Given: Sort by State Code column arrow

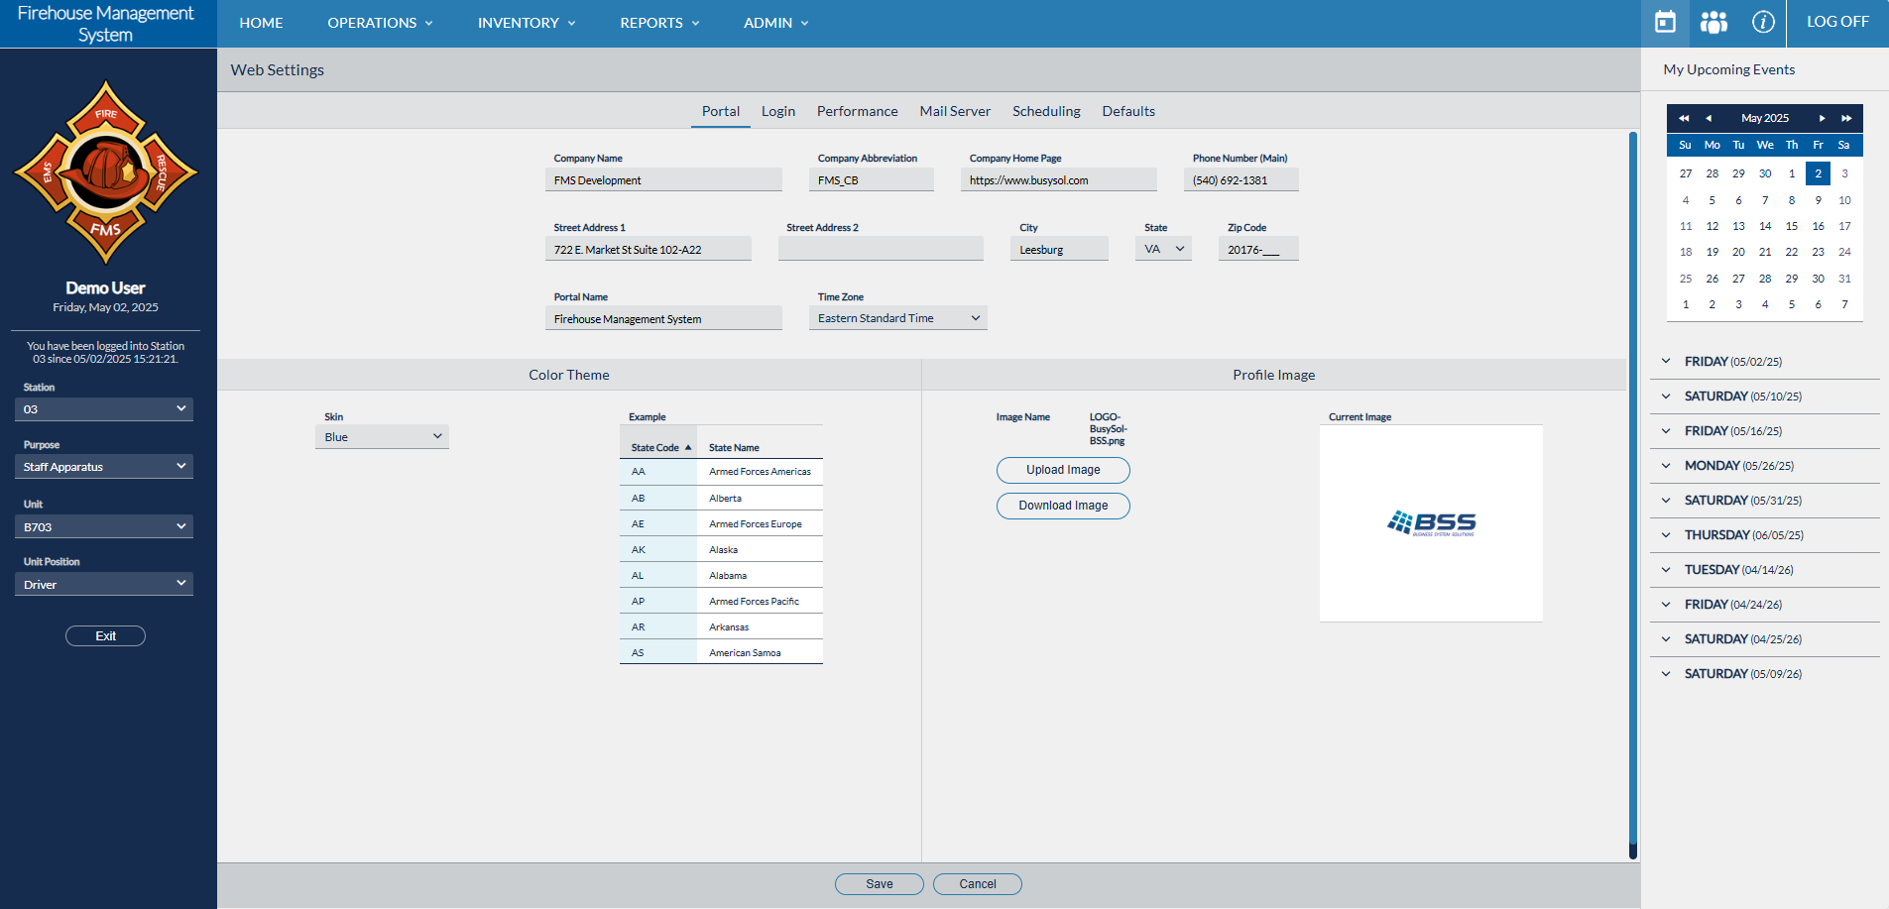Looking at the screenshot, I should 688,448.
